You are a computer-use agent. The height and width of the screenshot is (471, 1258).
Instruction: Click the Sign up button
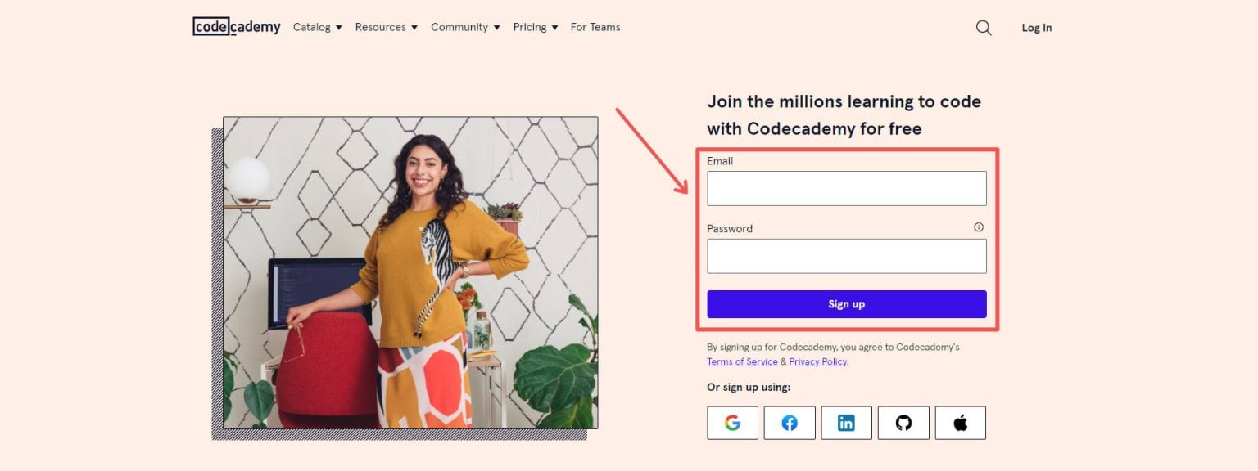click(846, 303)
